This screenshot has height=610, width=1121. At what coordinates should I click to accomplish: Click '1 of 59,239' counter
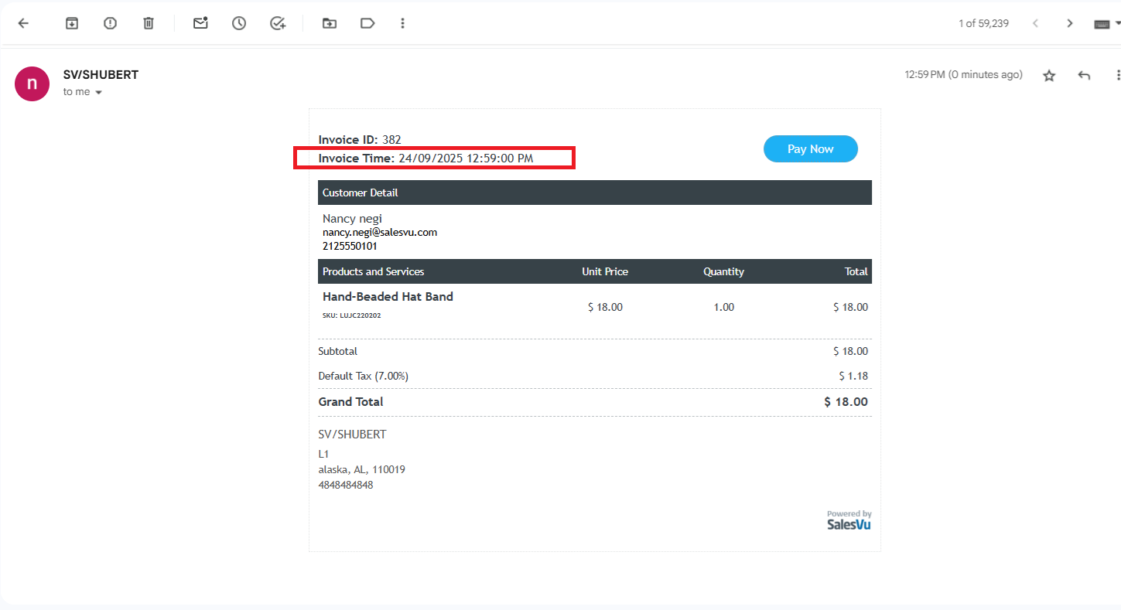point(983,23)
